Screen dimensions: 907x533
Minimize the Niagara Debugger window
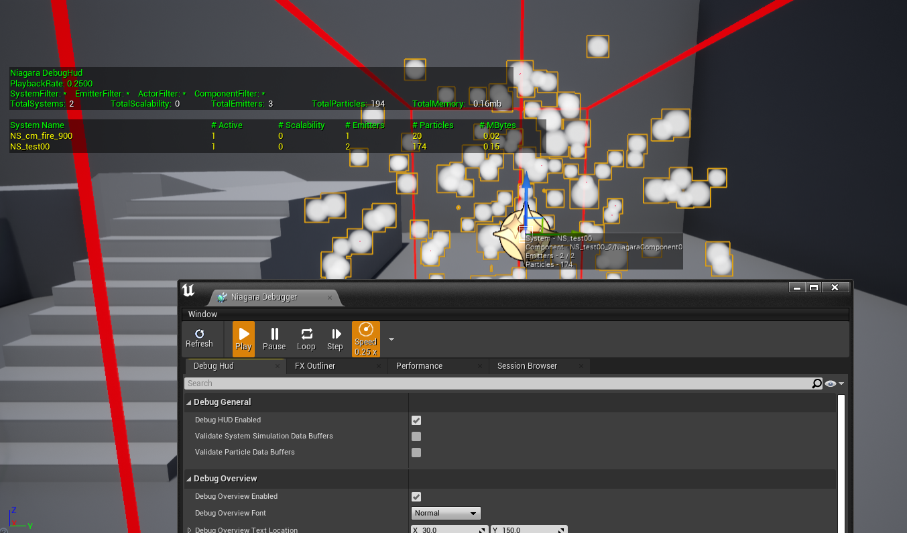coord(796,288)
